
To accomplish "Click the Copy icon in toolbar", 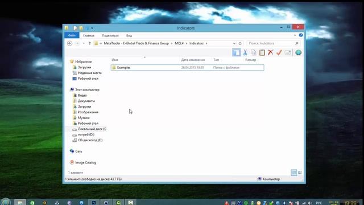I will (x=254, y=52).
